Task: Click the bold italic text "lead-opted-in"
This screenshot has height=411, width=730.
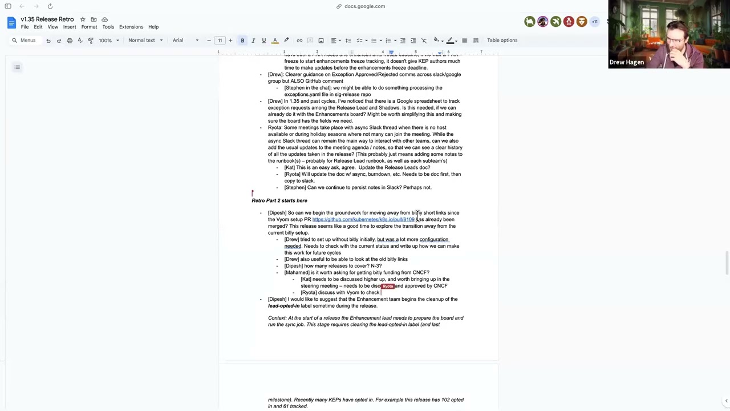Action: (x=283, y=306)
